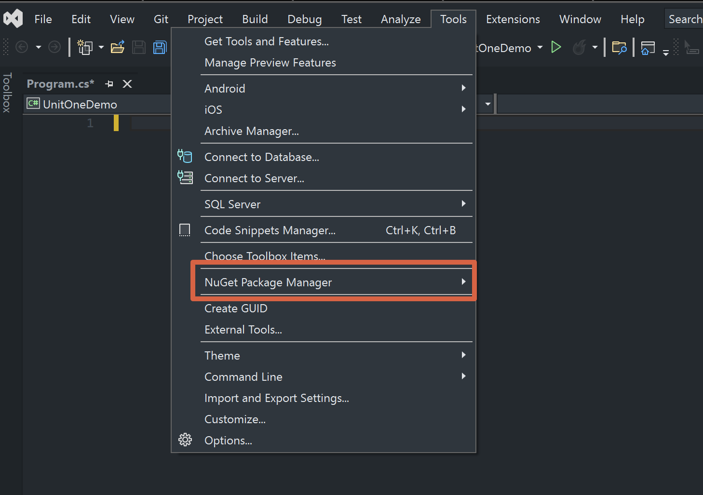Select the Program.cs document tab
This screenshot has height=495, width=703.
coord(60,84)
